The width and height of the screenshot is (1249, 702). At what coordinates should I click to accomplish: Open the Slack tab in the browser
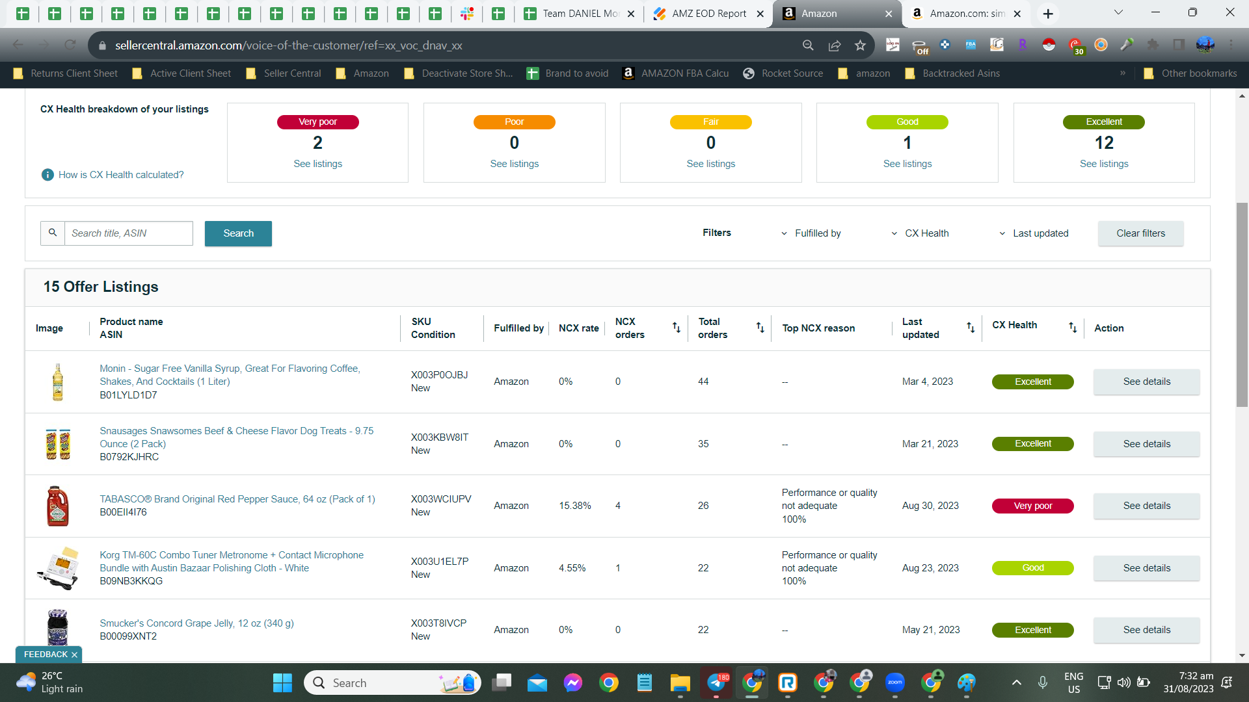(x=467, y=14)
